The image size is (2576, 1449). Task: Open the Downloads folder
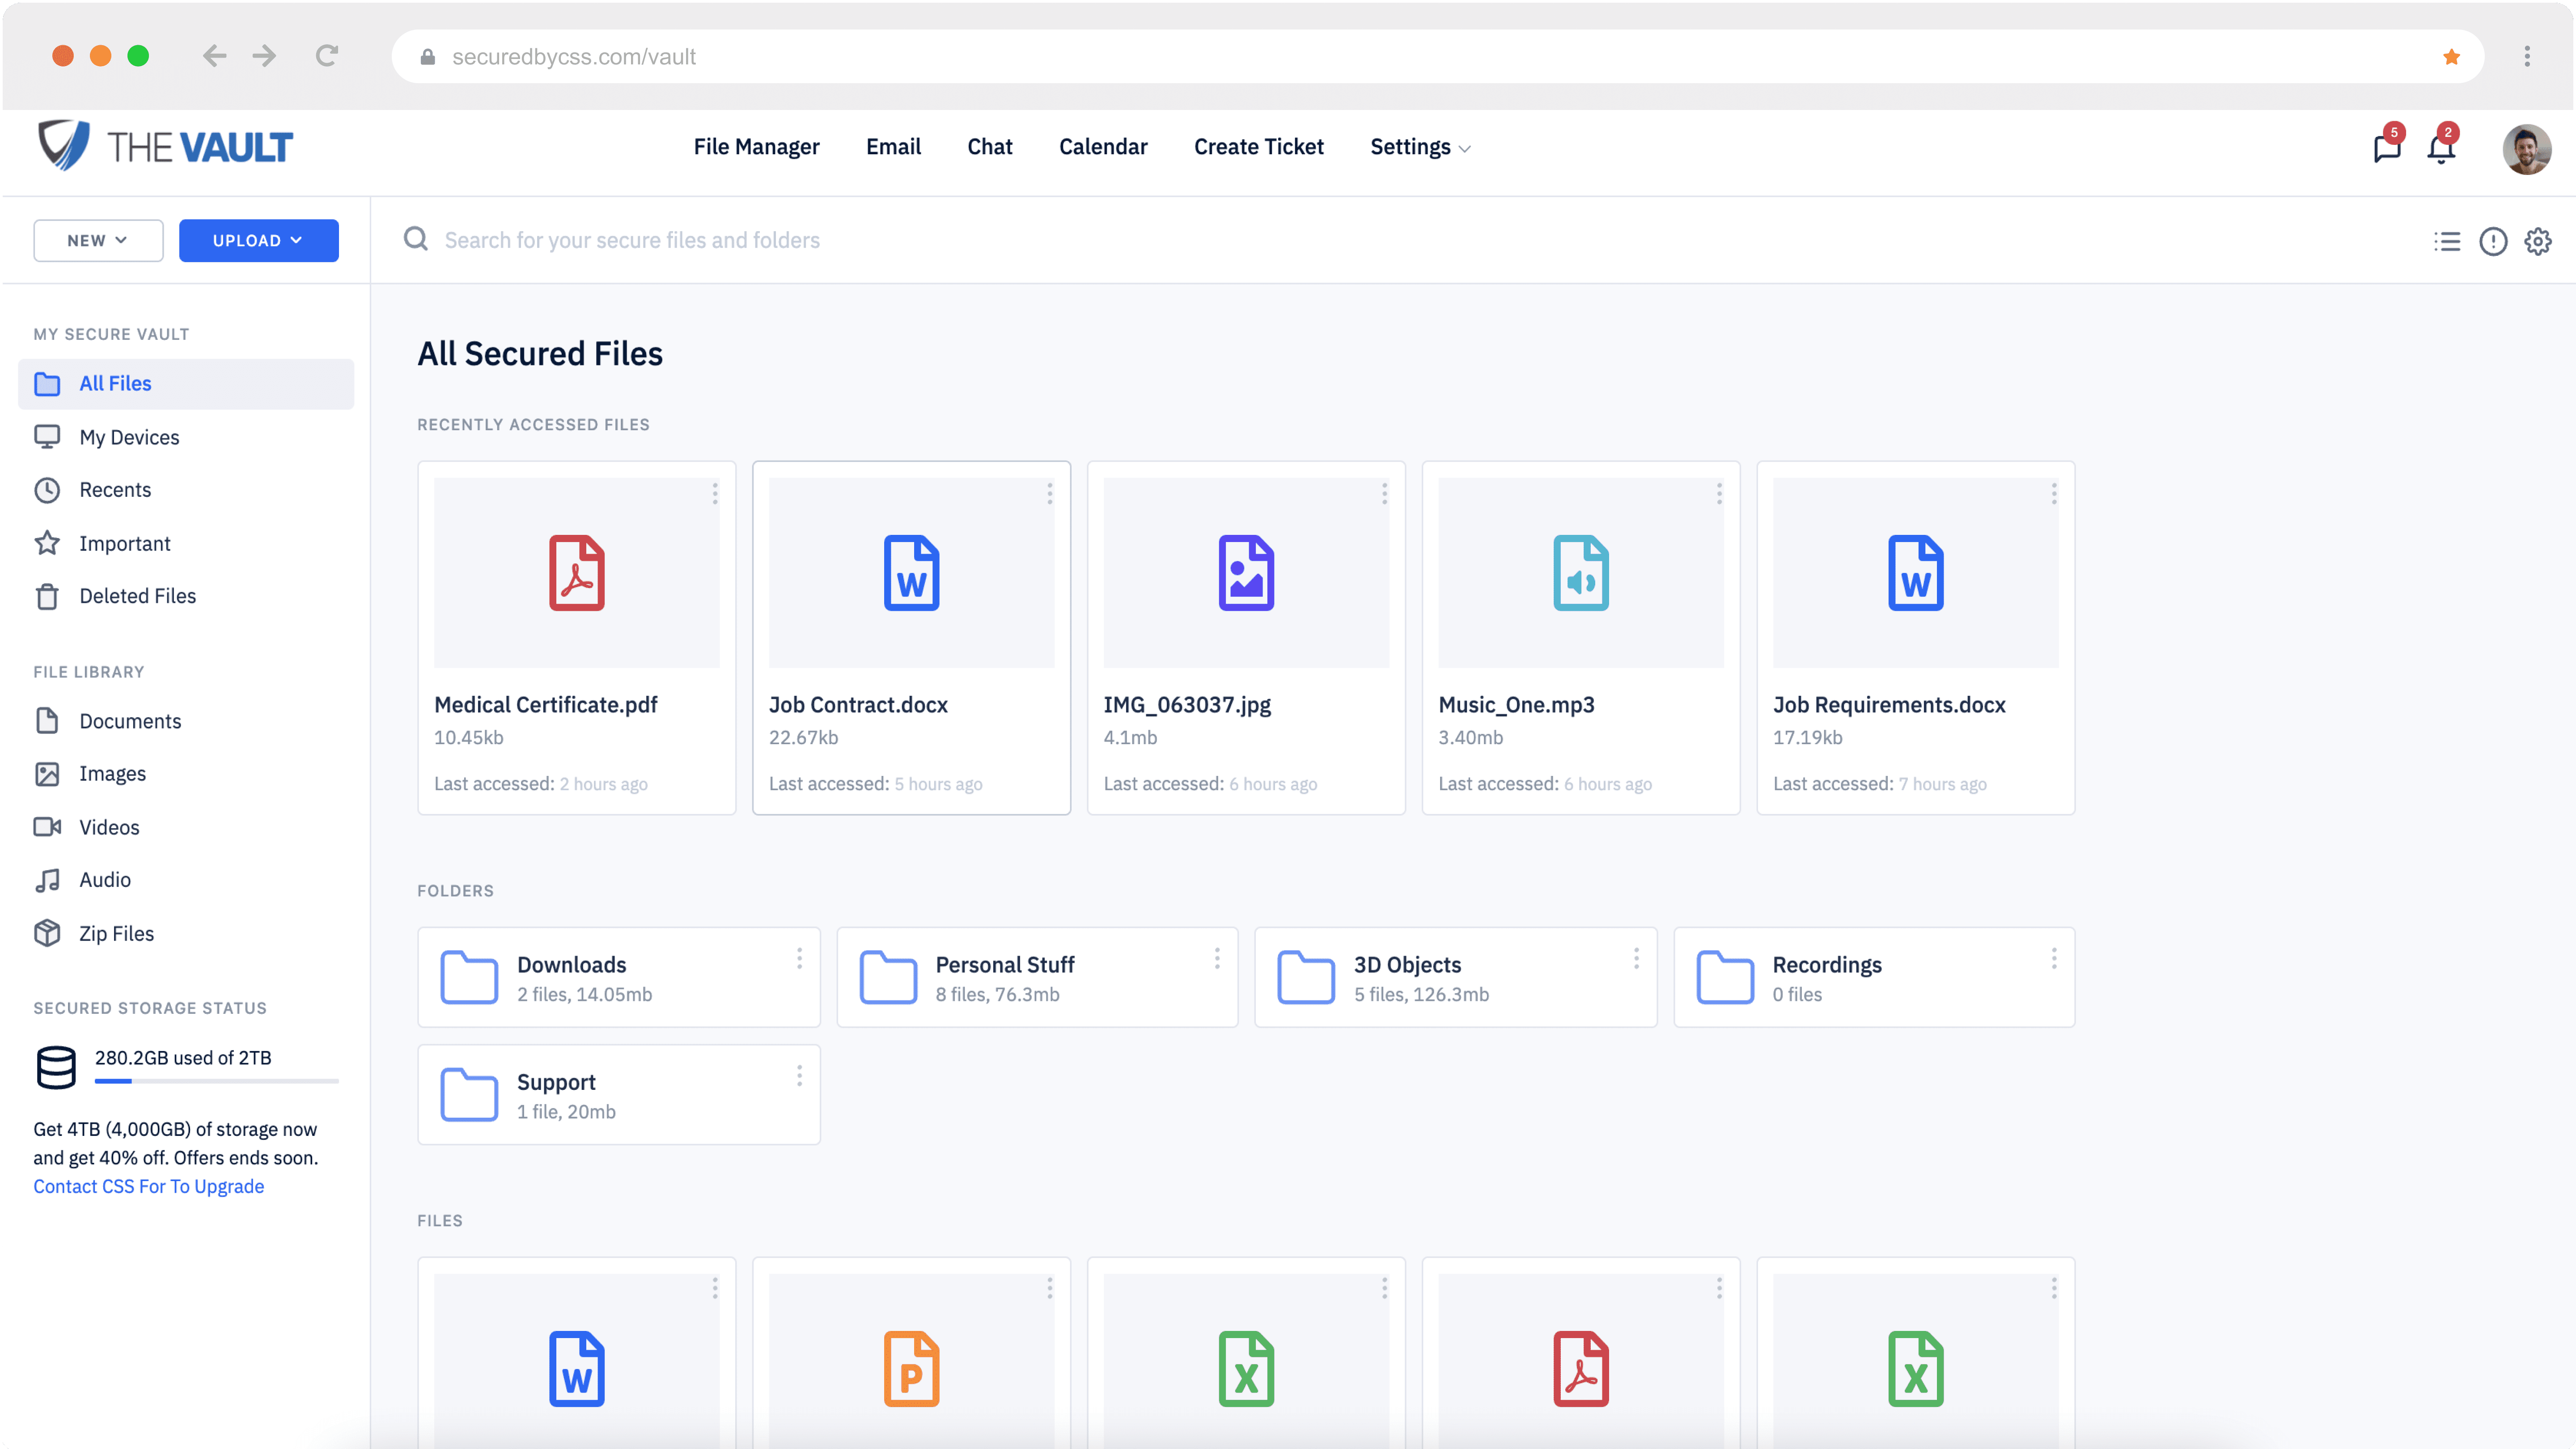[x=619, y=977]
